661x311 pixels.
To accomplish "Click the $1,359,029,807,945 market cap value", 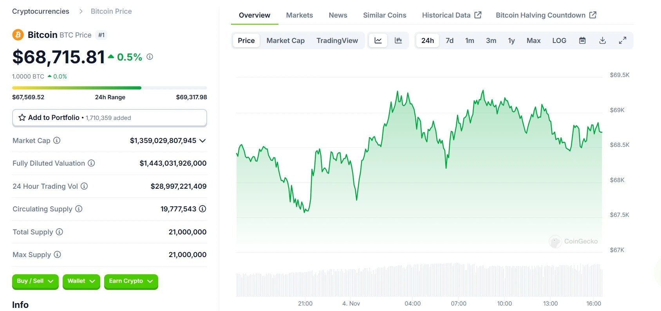I will coord(163,140).
